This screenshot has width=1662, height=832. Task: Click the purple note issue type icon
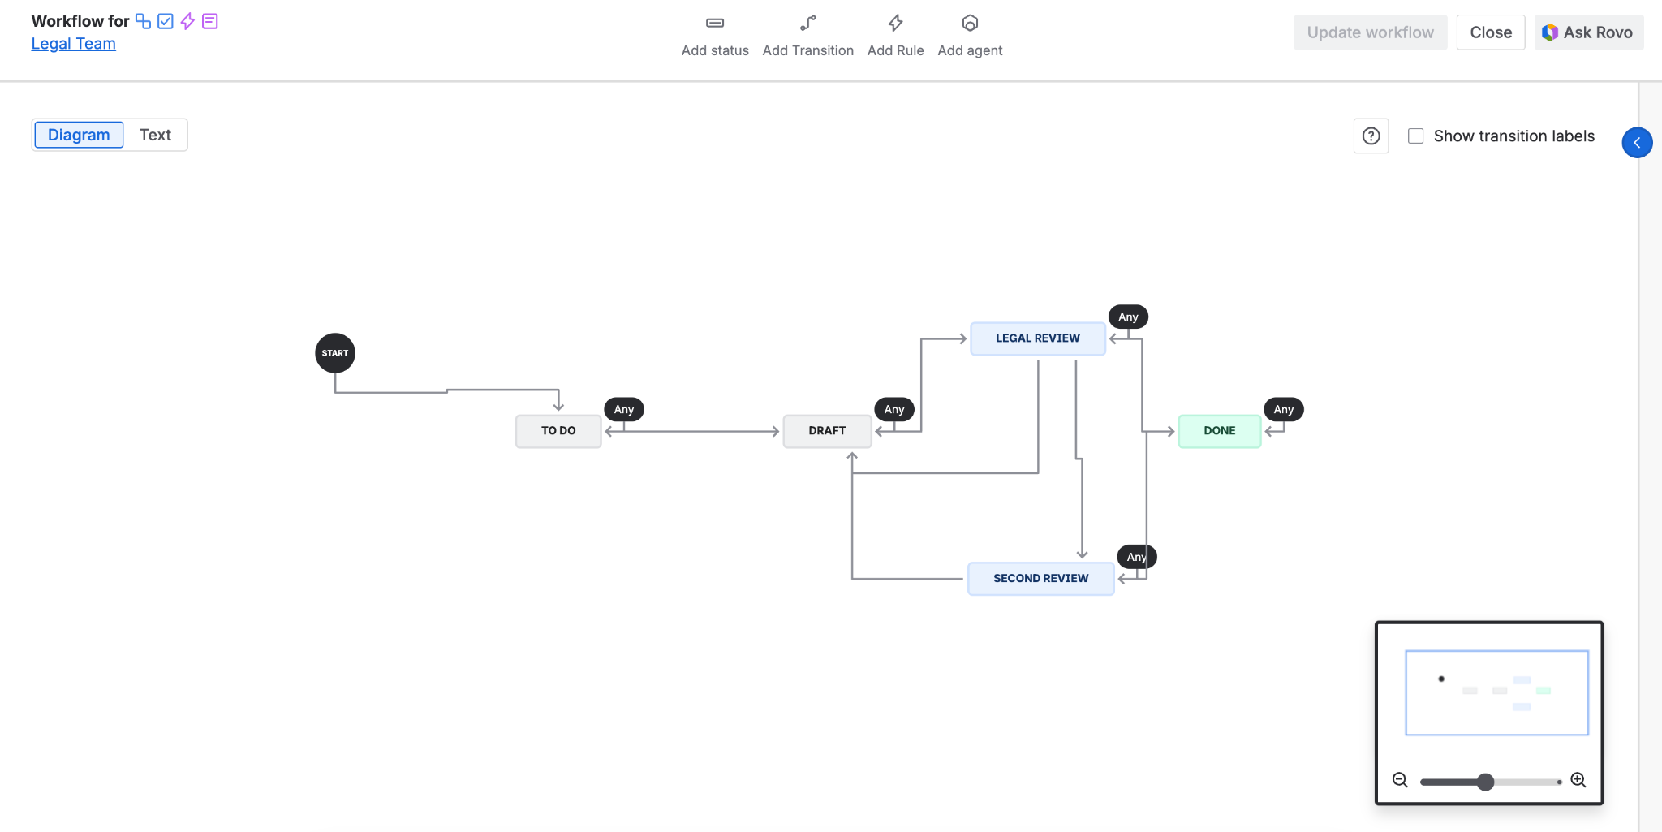pyautogui.click(x=210, y=21)
